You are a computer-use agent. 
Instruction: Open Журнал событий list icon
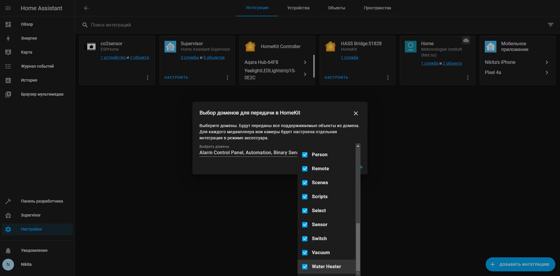pos(8,66)
